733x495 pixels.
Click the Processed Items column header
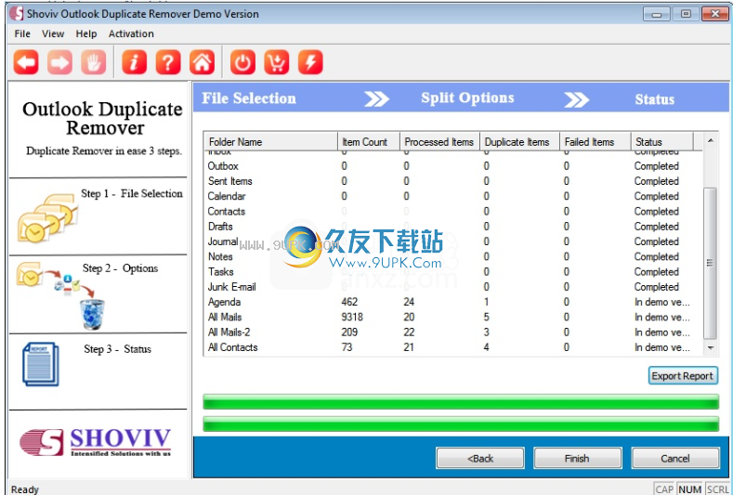pos(440,142)
